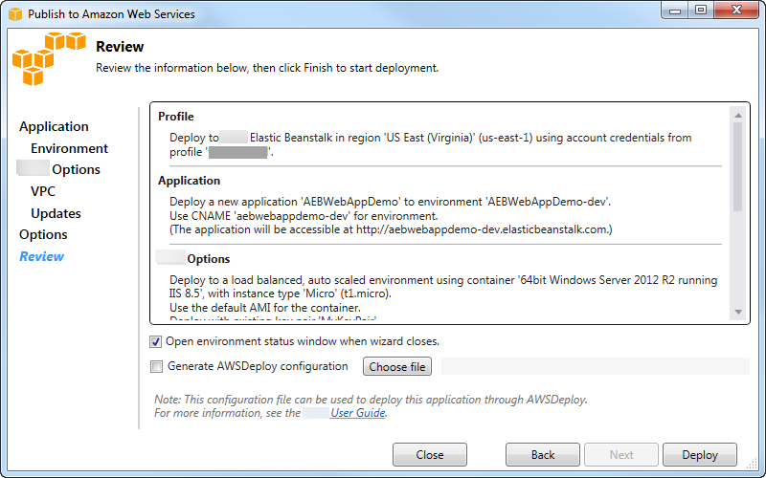Jump to the Updates step
Viewport: 766px width, 478px height.
[56, 213]
